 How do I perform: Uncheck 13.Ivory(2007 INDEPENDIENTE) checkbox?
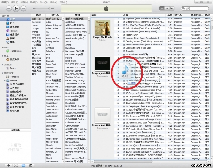[124, 146]
